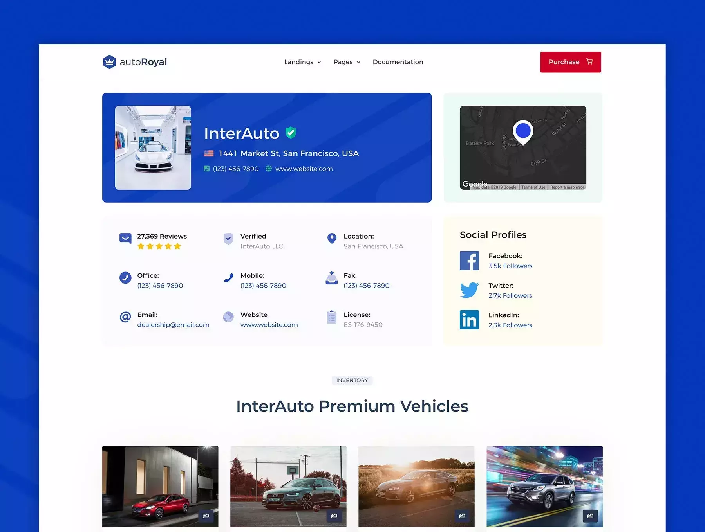The width and height of the screenshot is (705, 532).
Task: Click the Location pin icon
Action: [332, 238]
